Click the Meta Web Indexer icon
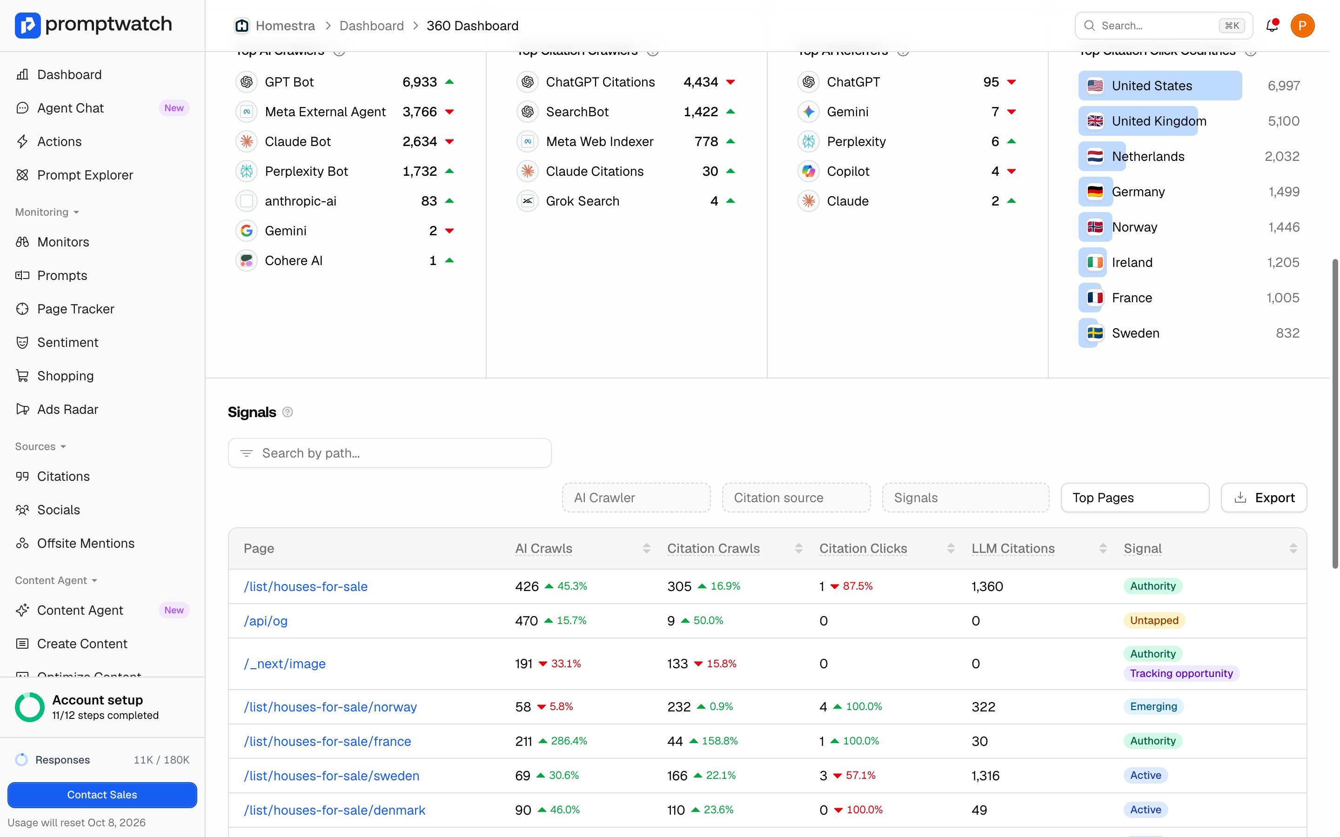The image size is (1340, 837). click(x=528, y=142)
